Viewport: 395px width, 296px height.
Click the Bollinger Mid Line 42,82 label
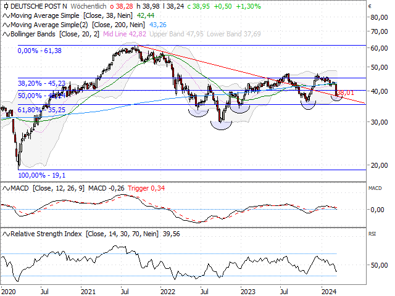pyautogui.click(x=125, y=34)
